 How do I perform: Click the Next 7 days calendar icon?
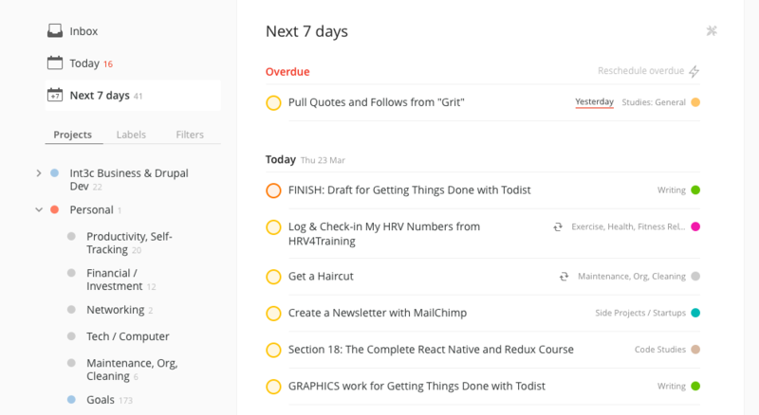(x=55, y=95)
